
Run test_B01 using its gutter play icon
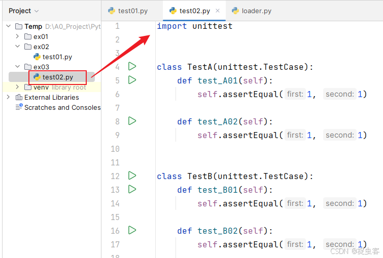pos(132,189)
